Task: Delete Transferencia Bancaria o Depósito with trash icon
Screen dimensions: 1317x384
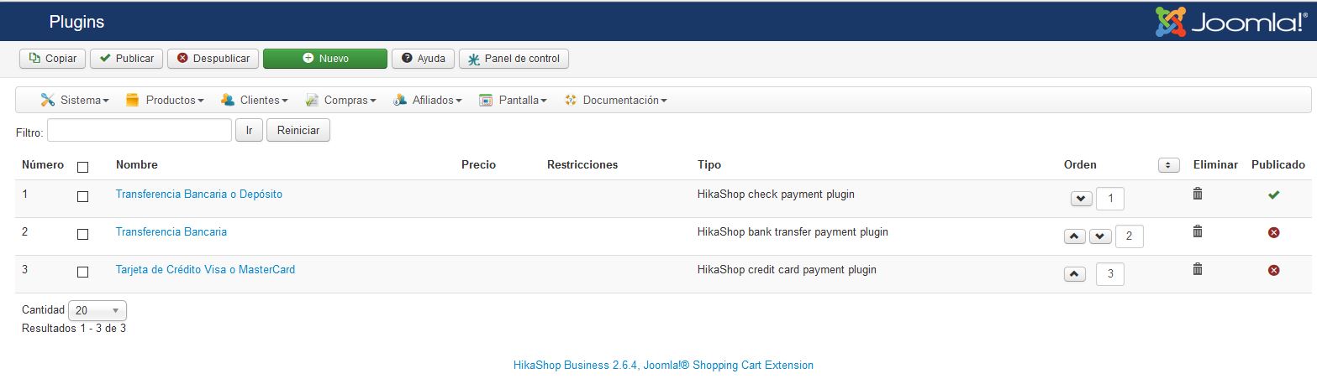Action: click(1198, 194)
